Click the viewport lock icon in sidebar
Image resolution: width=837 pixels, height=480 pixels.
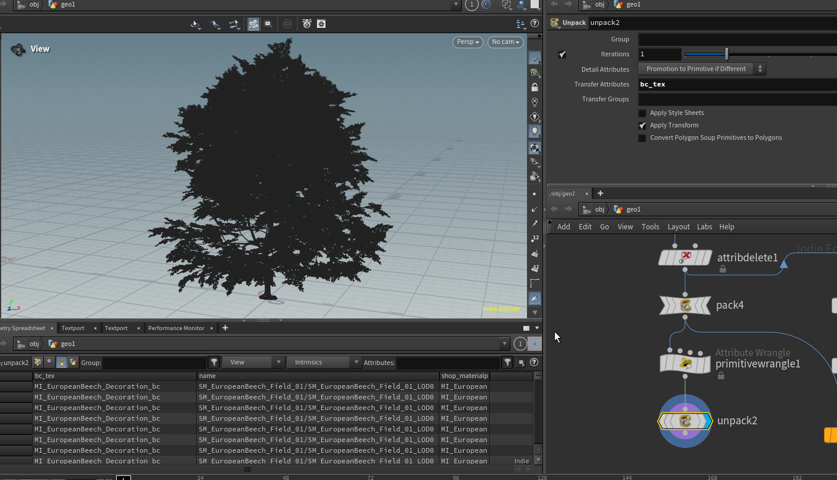535,87
